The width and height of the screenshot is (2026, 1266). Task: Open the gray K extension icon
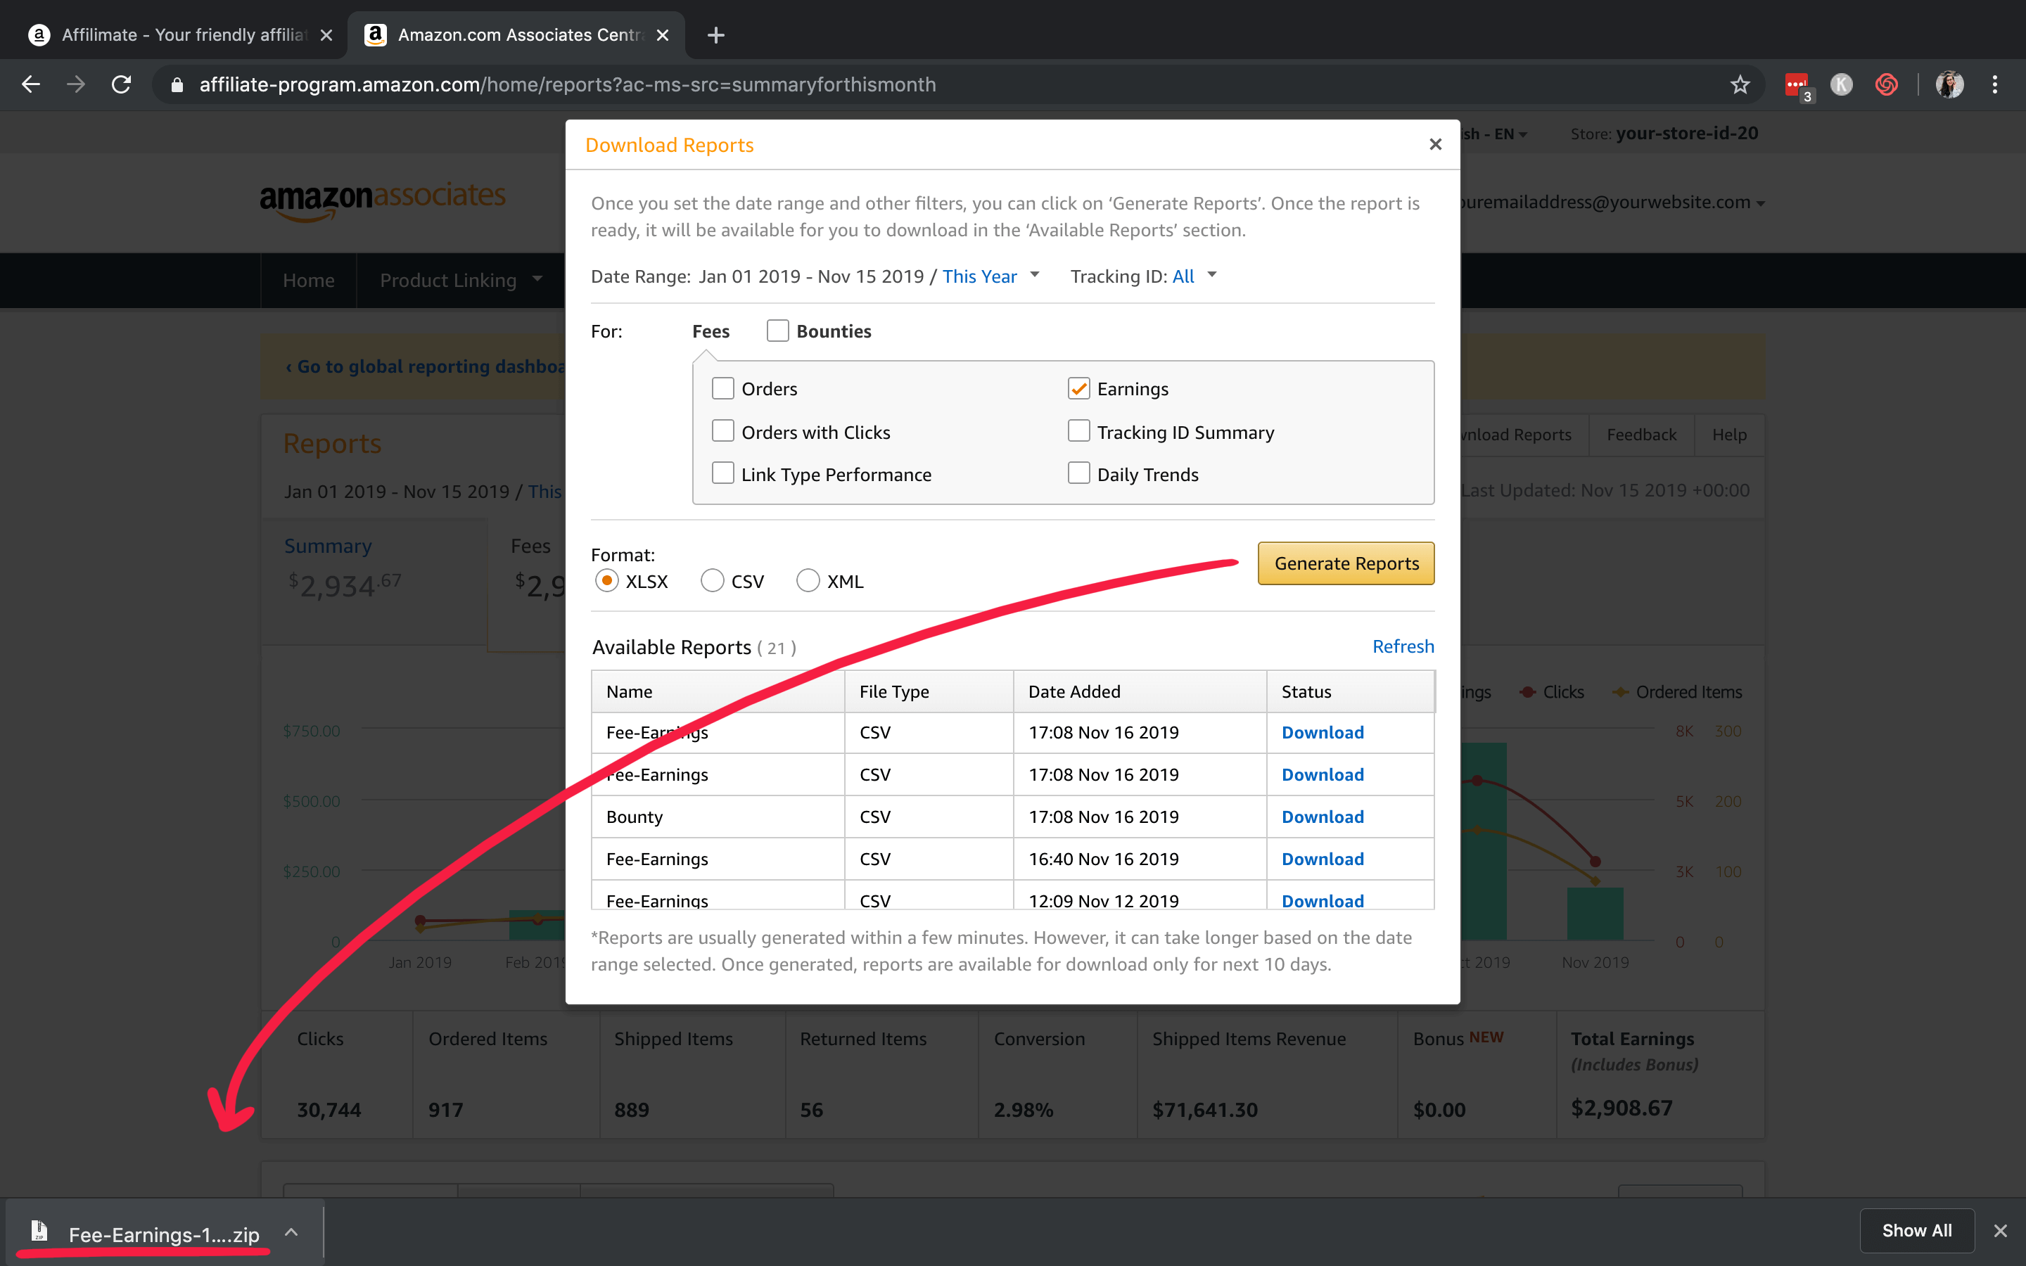pyautogui.click(x=1841, y=84)
